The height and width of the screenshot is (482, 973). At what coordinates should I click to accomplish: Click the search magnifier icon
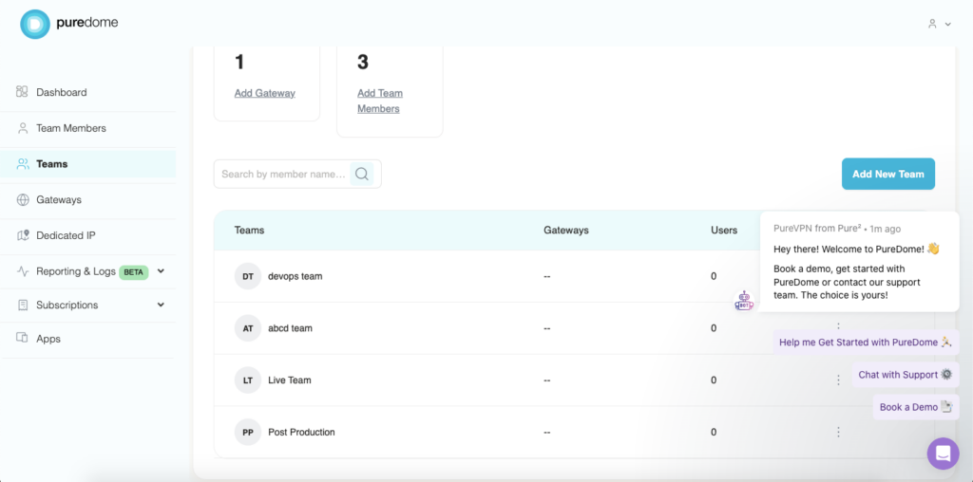point(361,174)
